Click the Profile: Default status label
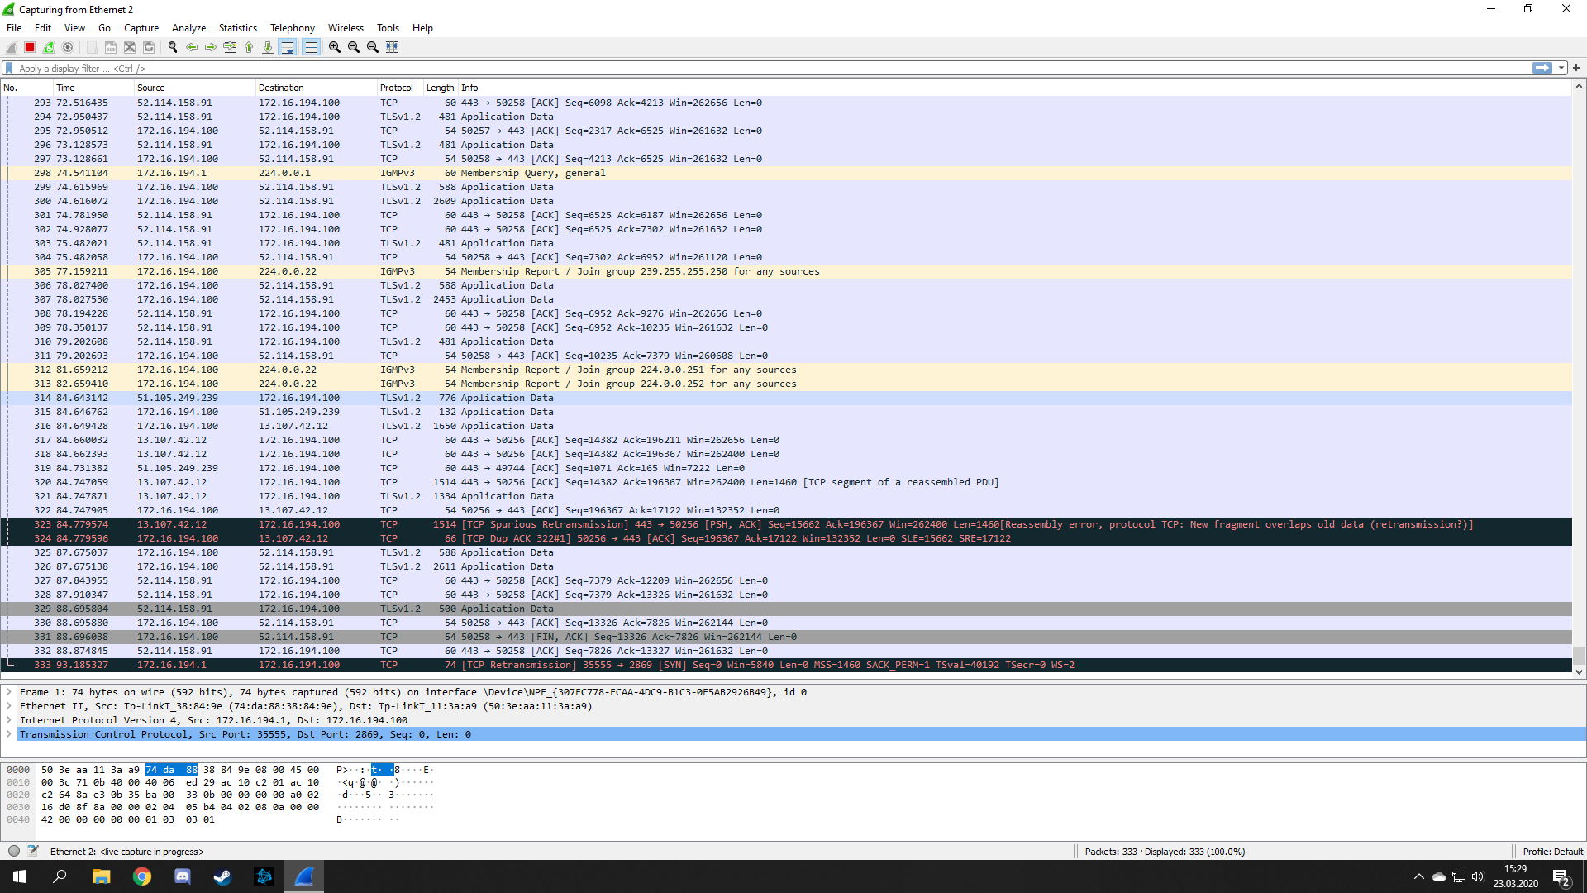The width and height of the screenshot is (1587, 893). (1552, 851)
